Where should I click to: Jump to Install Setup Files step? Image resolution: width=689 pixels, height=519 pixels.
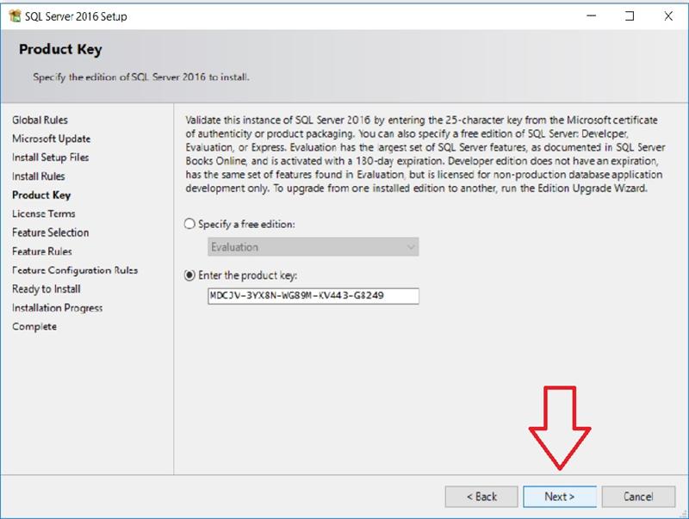point(50,158)
